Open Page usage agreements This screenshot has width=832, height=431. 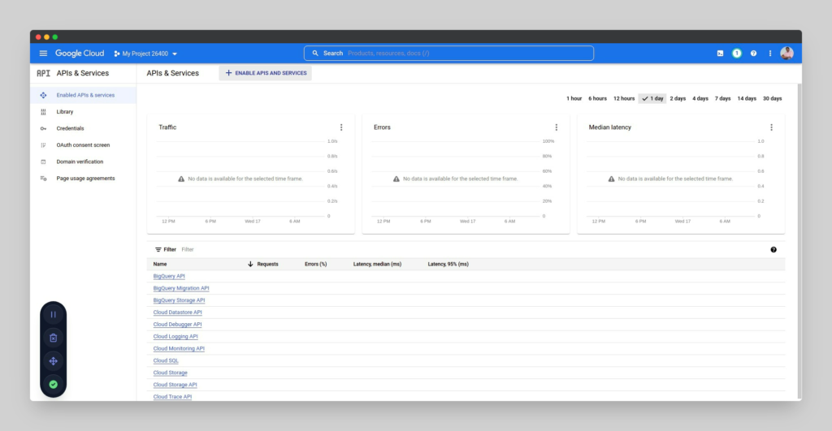pos(84,178)
